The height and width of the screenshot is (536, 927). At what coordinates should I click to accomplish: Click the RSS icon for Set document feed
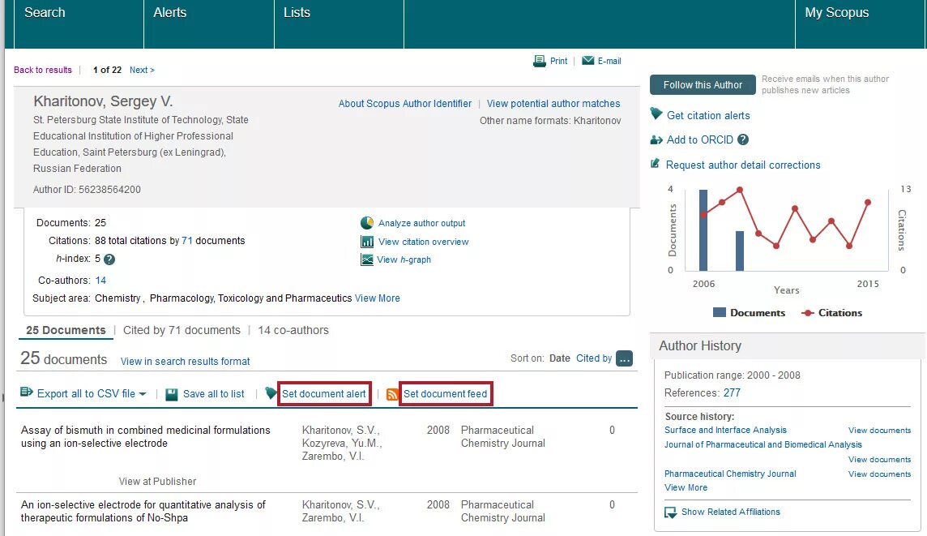pyautogui.click(x=391, y=393)
